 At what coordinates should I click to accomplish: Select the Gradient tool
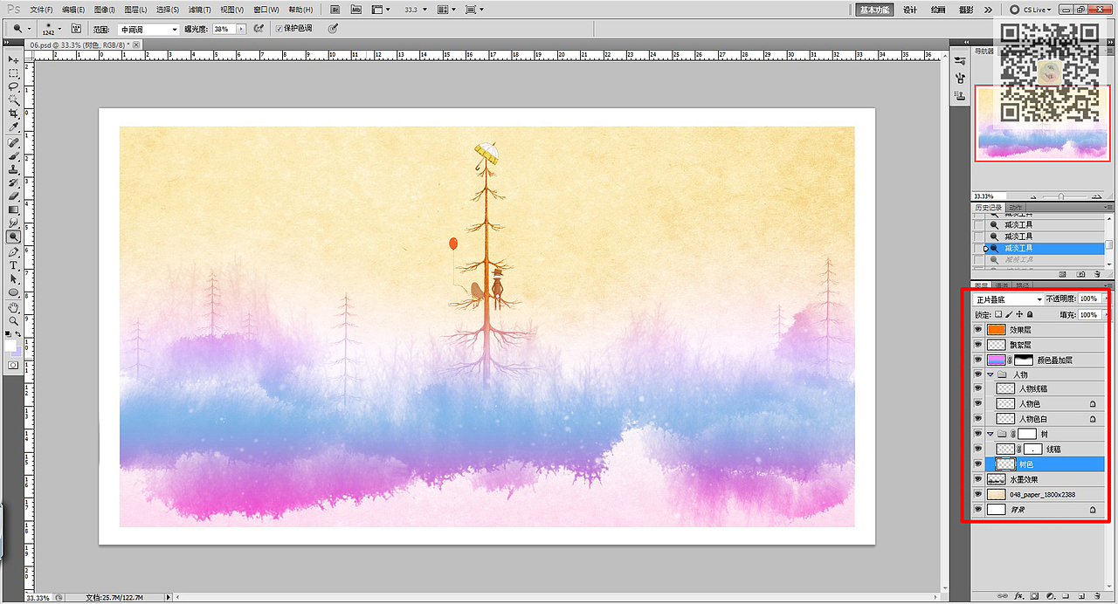[x=13, y=209]
